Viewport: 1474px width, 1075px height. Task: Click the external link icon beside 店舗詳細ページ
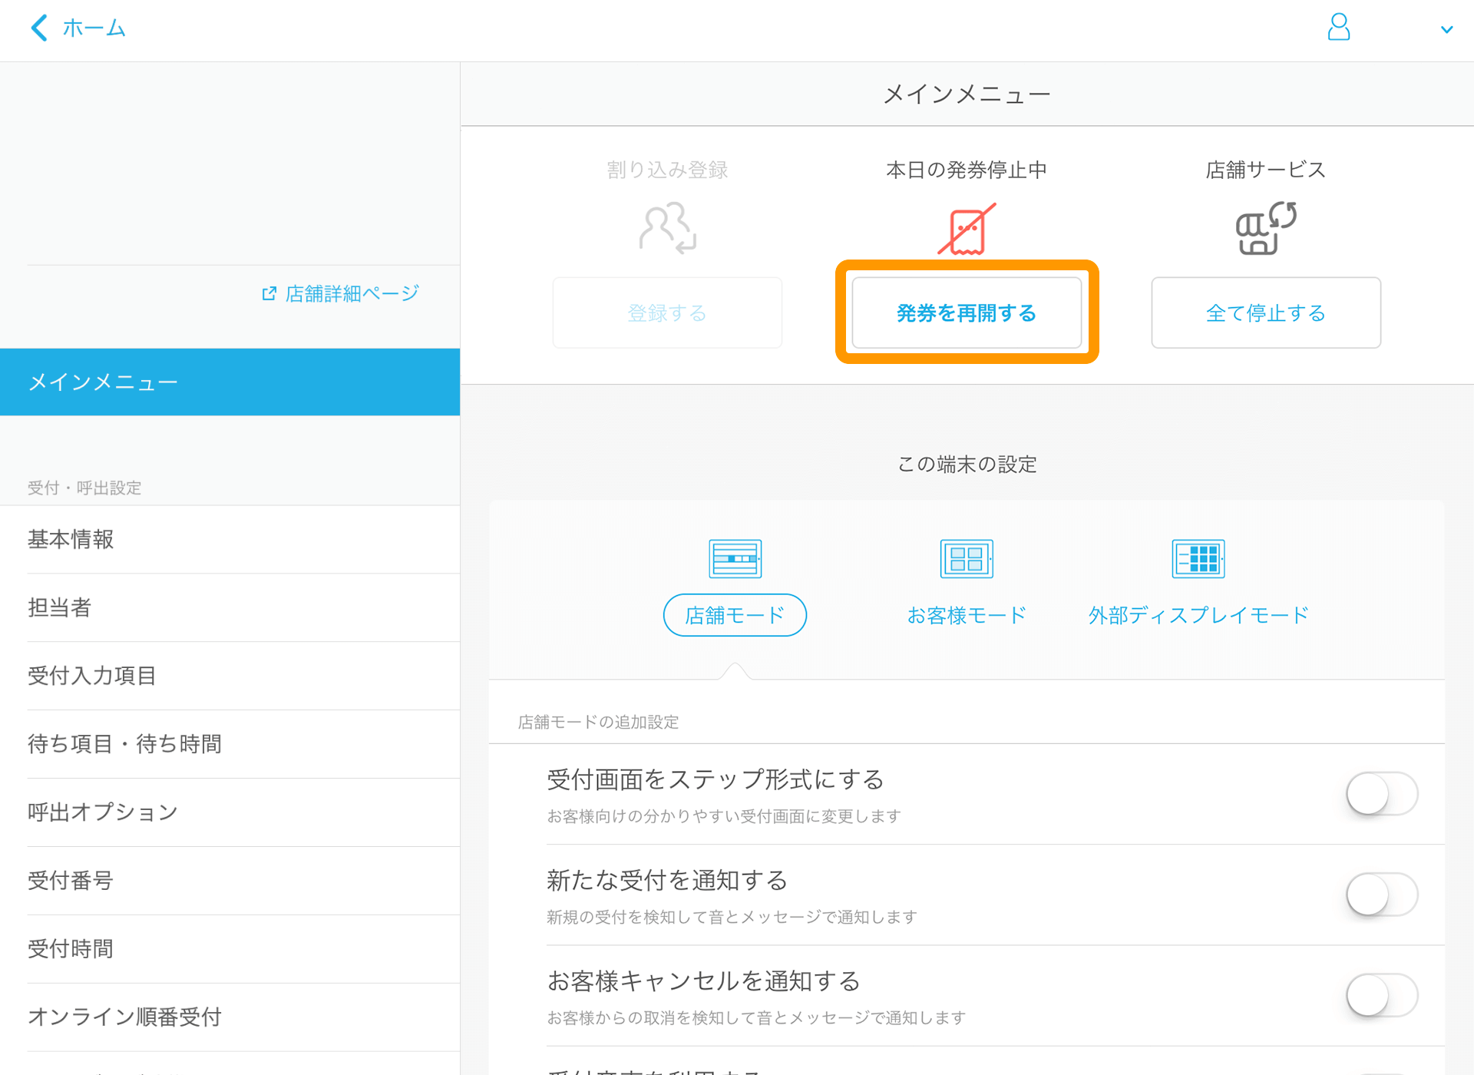click(x=268, y=293)
